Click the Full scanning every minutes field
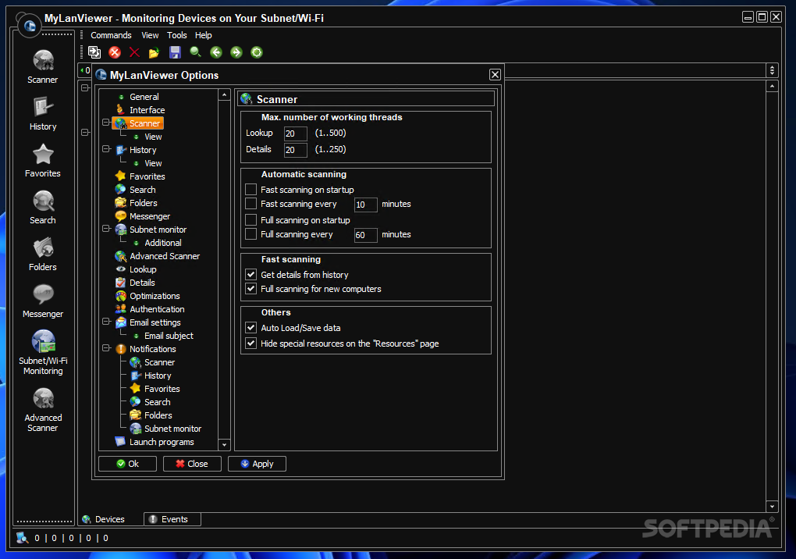The height and width of the screenshot is (559, 796). [x=365, y=235]
